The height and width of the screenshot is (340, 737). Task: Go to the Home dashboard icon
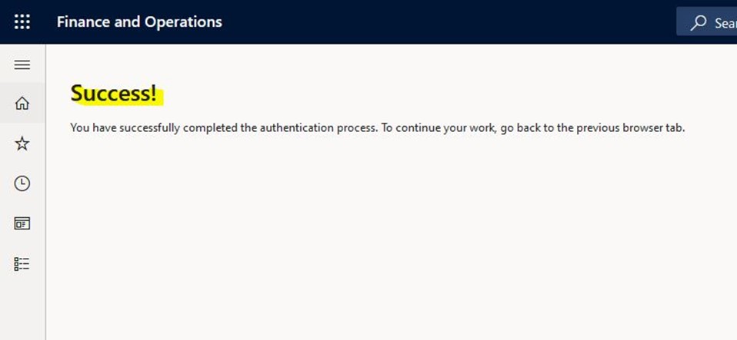point(22,103)
